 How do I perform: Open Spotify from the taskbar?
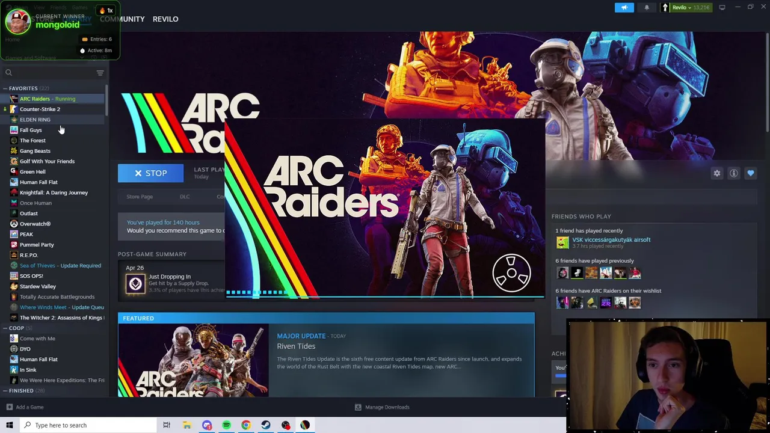pos(226,425)
